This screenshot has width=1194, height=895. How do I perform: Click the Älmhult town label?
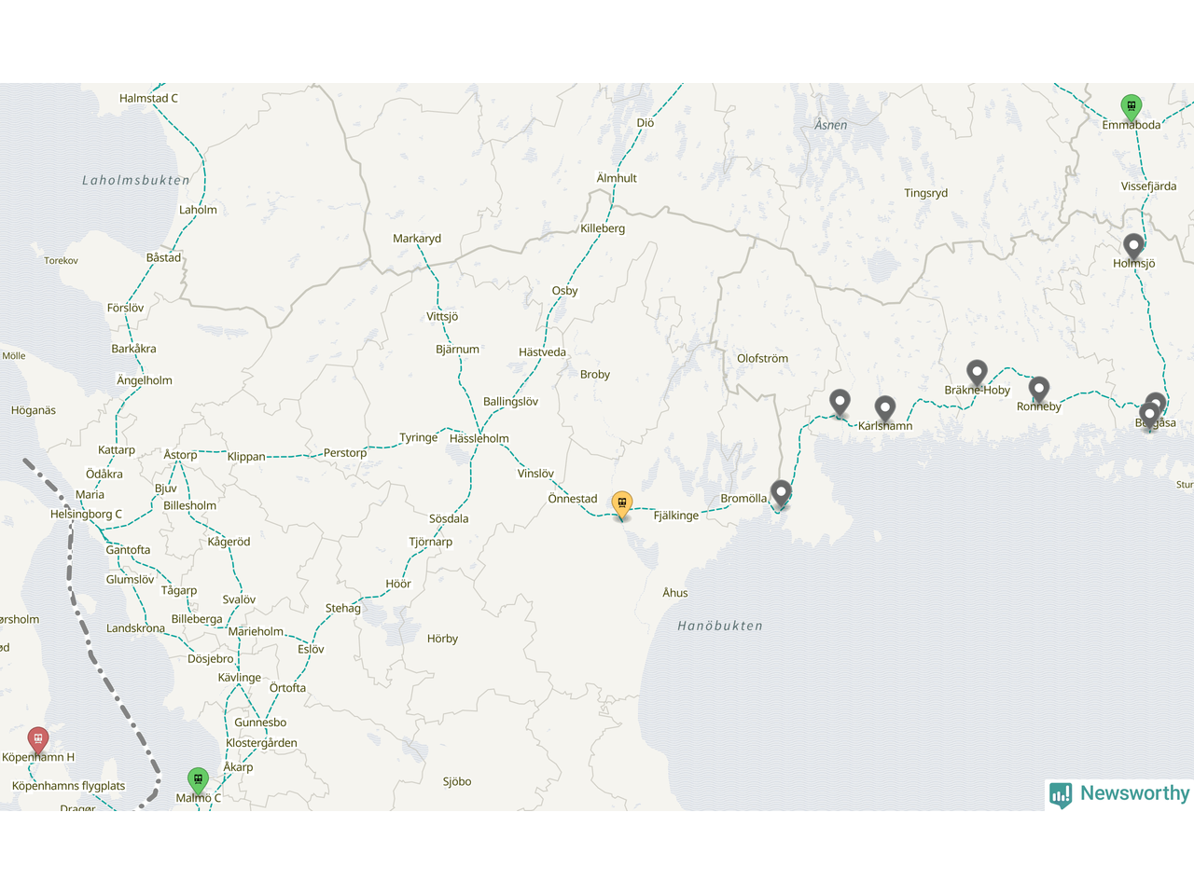[617, 178]
